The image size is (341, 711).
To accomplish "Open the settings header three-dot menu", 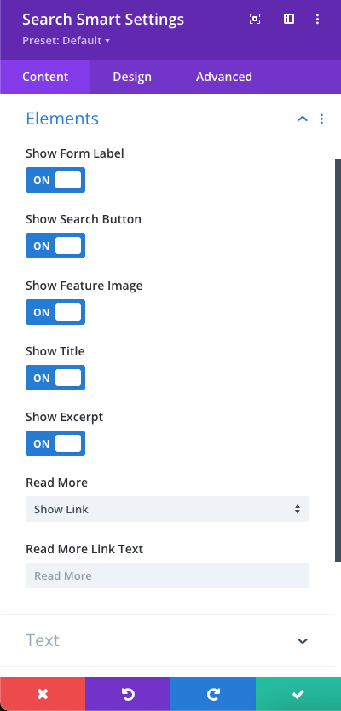I will pos(317,19).
